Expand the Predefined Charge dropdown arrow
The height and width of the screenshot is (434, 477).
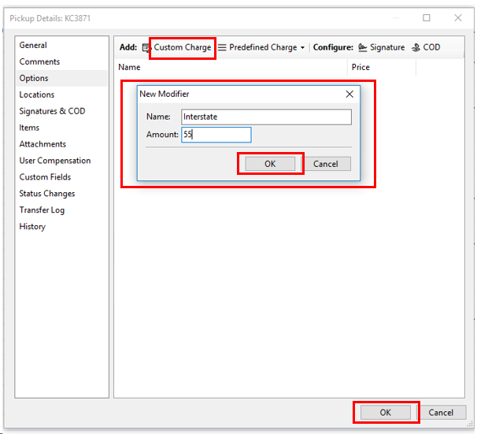(x=302, y=48)
